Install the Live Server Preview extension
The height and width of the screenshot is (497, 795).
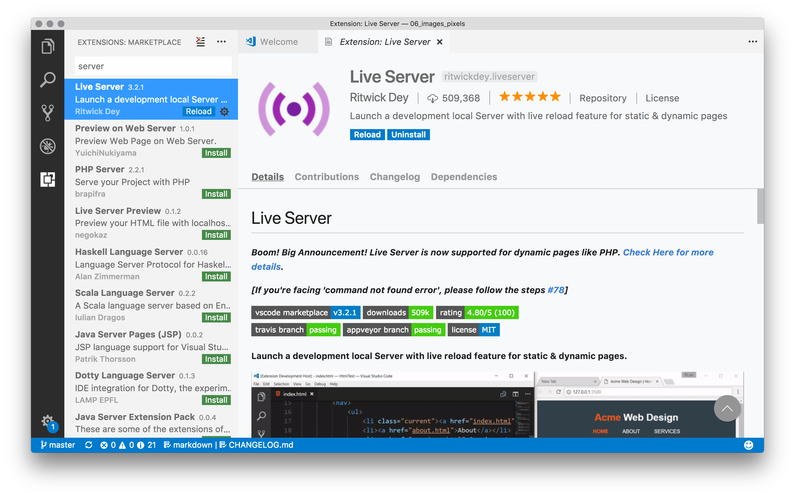pyautogui.click(x=216, y=235)
